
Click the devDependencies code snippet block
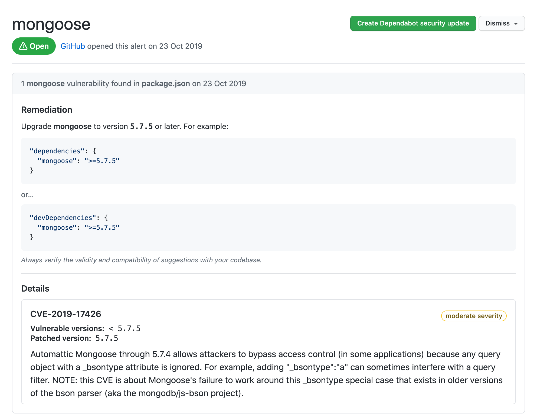click(268, 227)
